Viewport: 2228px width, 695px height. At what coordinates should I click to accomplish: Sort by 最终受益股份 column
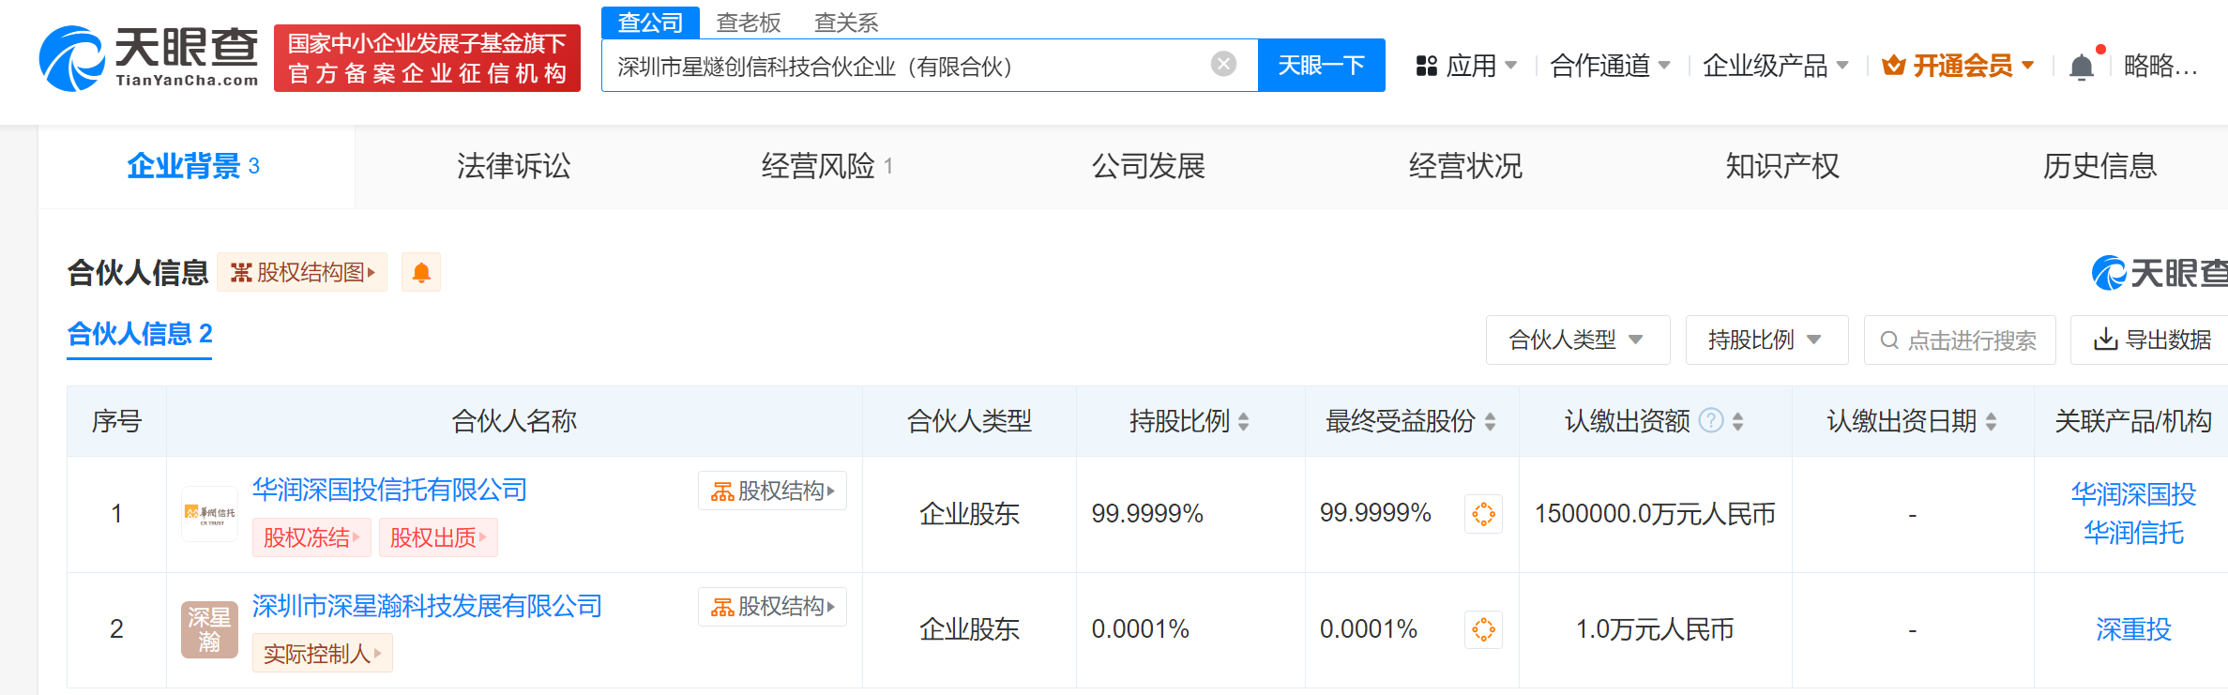1490,422
